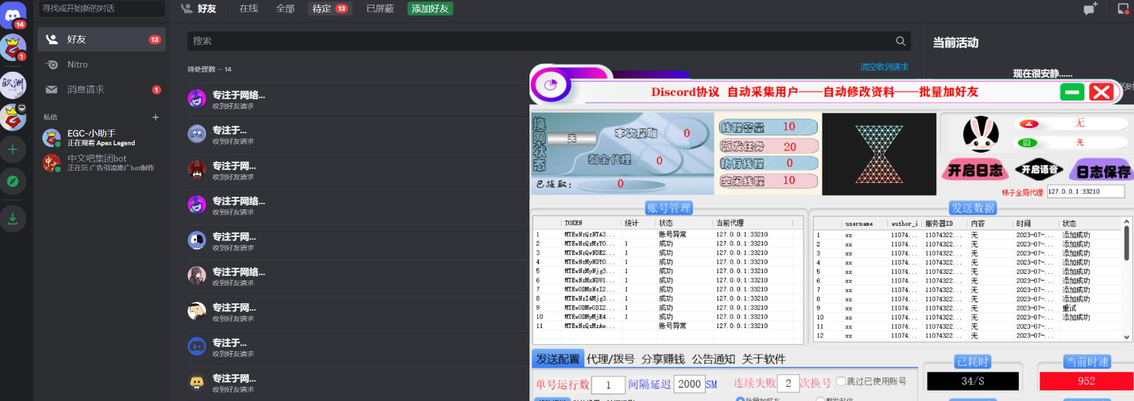Click the 中文吧集团bot avatar
This screenshot has height=401, width=1134.
pyautogui.click(x=52, y=163)
